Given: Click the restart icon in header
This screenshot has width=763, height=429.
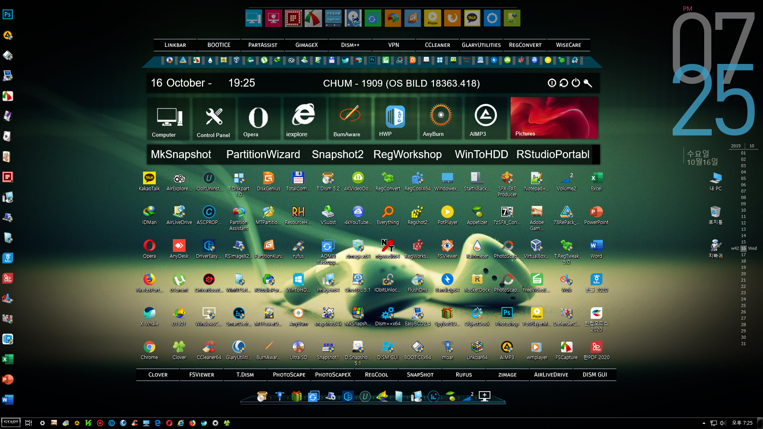Looking at the screenshot, I should click(564, 83).
